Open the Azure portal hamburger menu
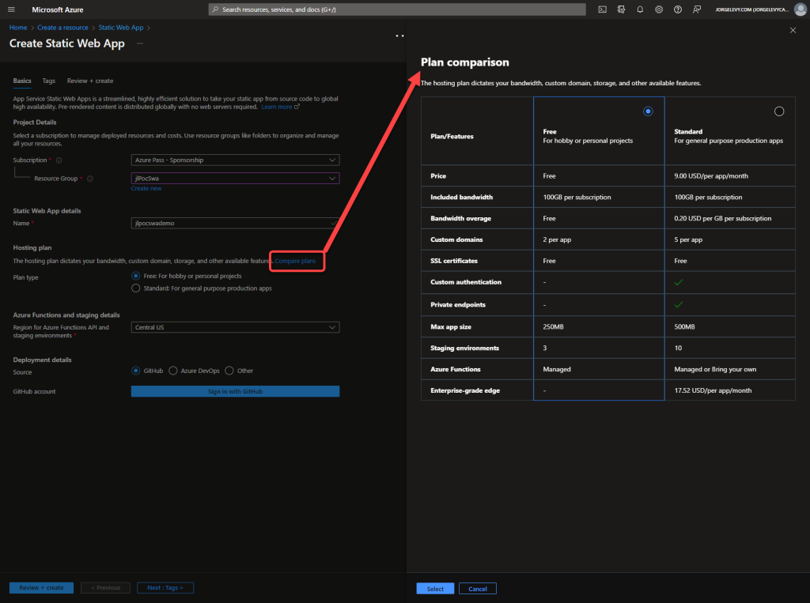810x603 pixels. pyautogui.click(x=11, y=9)
